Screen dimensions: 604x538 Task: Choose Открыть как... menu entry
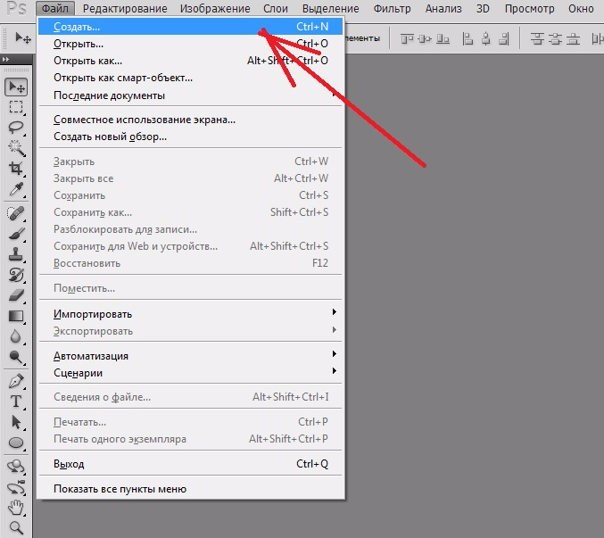(190, 61)
